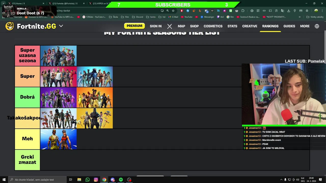
Task: Click the yellow 'Meh' tier label
Action: pos(27,139)
